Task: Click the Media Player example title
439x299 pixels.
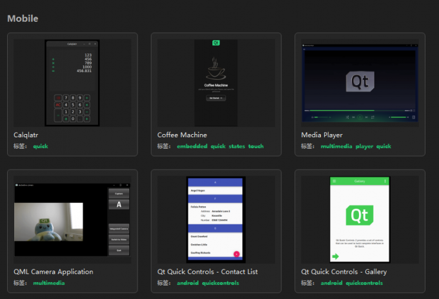Action: 322,135
